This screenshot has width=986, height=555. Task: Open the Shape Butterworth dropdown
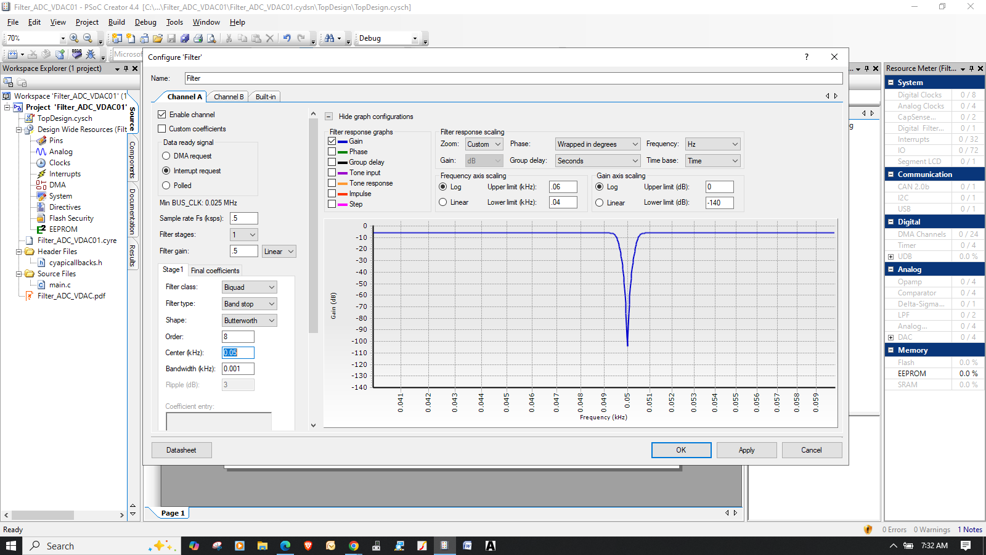tap(250, 321)
